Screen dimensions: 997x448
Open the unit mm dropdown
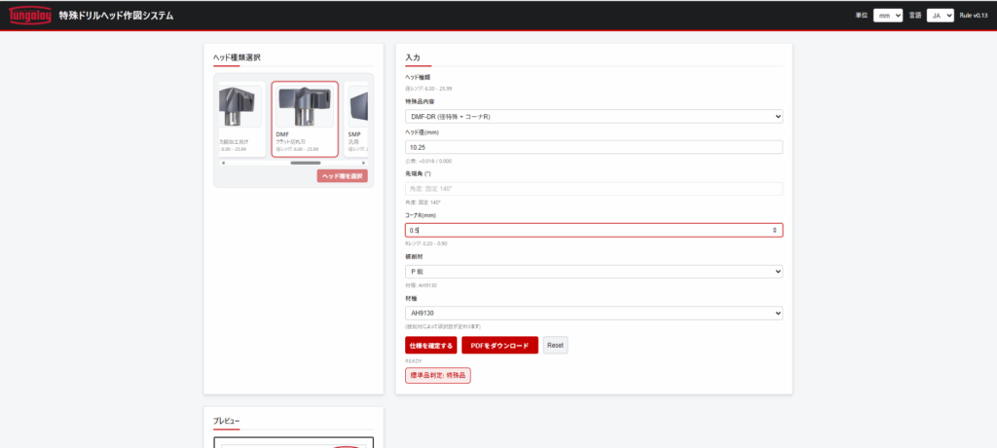click(887, 16)
